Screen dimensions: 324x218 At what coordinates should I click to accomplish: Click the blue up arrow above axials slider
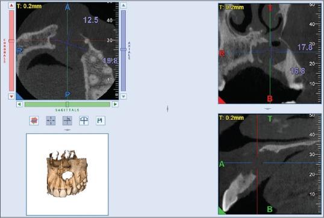(123, 5)
